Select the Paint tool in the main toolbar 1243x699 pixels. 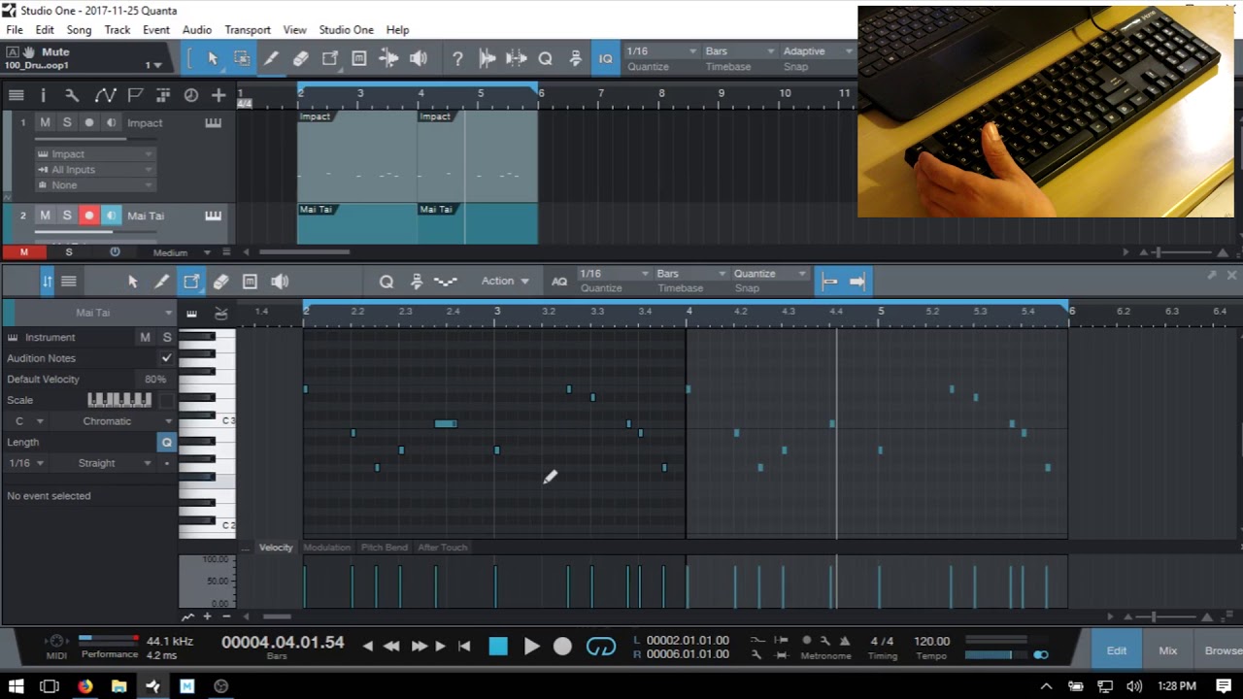click(x=271, y=58)
